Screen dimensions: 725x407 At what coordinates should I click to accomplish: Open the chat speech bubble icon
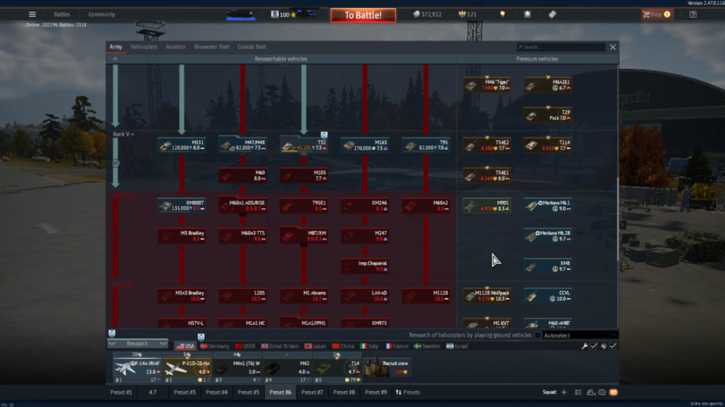[x=602, y=393]
